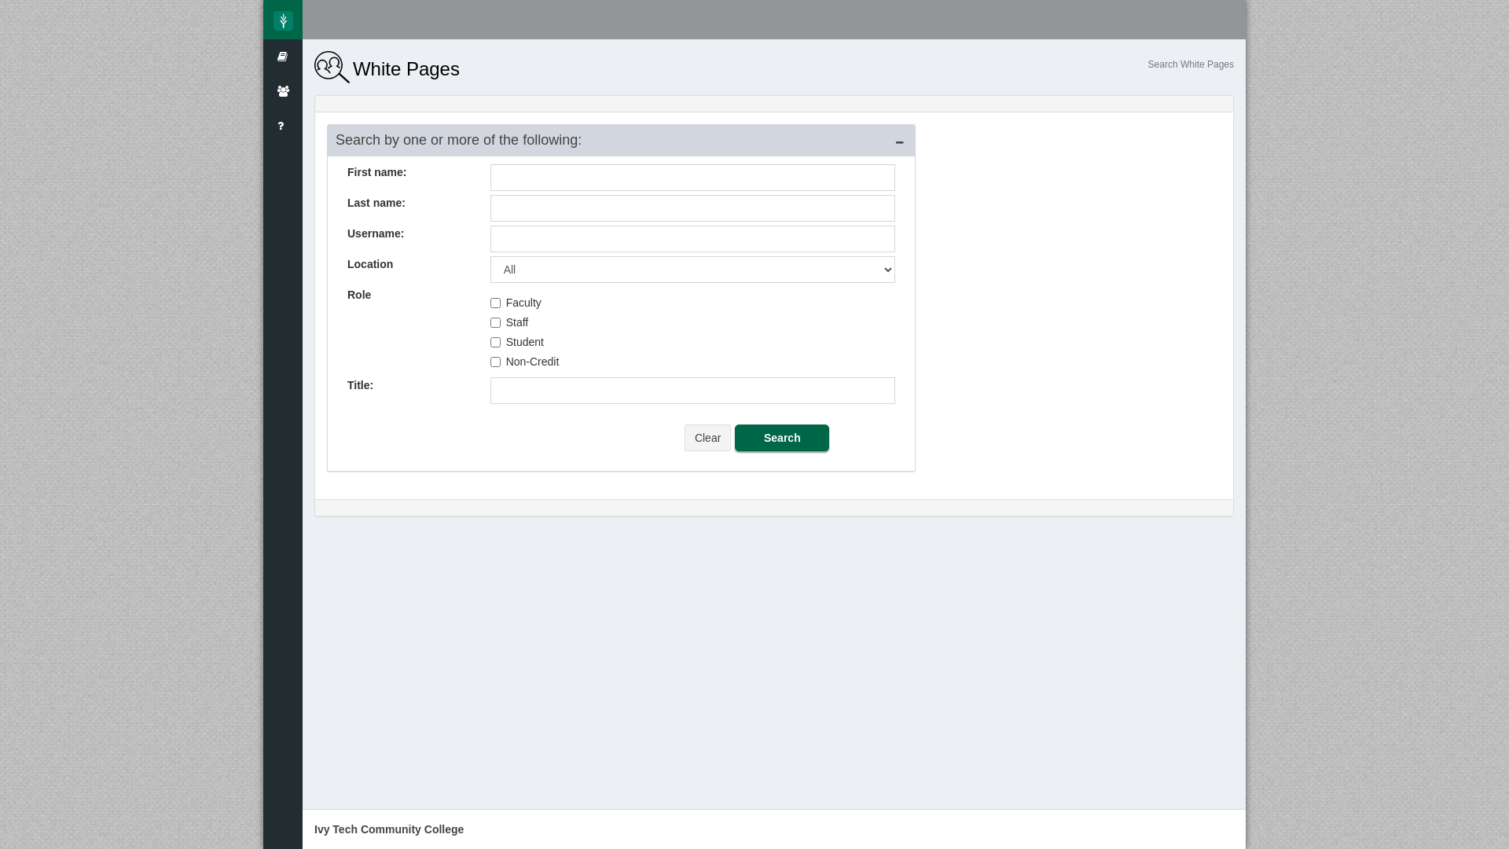Click the green Search button
This screenshot has height=849, width=1509.
[782, 438]
